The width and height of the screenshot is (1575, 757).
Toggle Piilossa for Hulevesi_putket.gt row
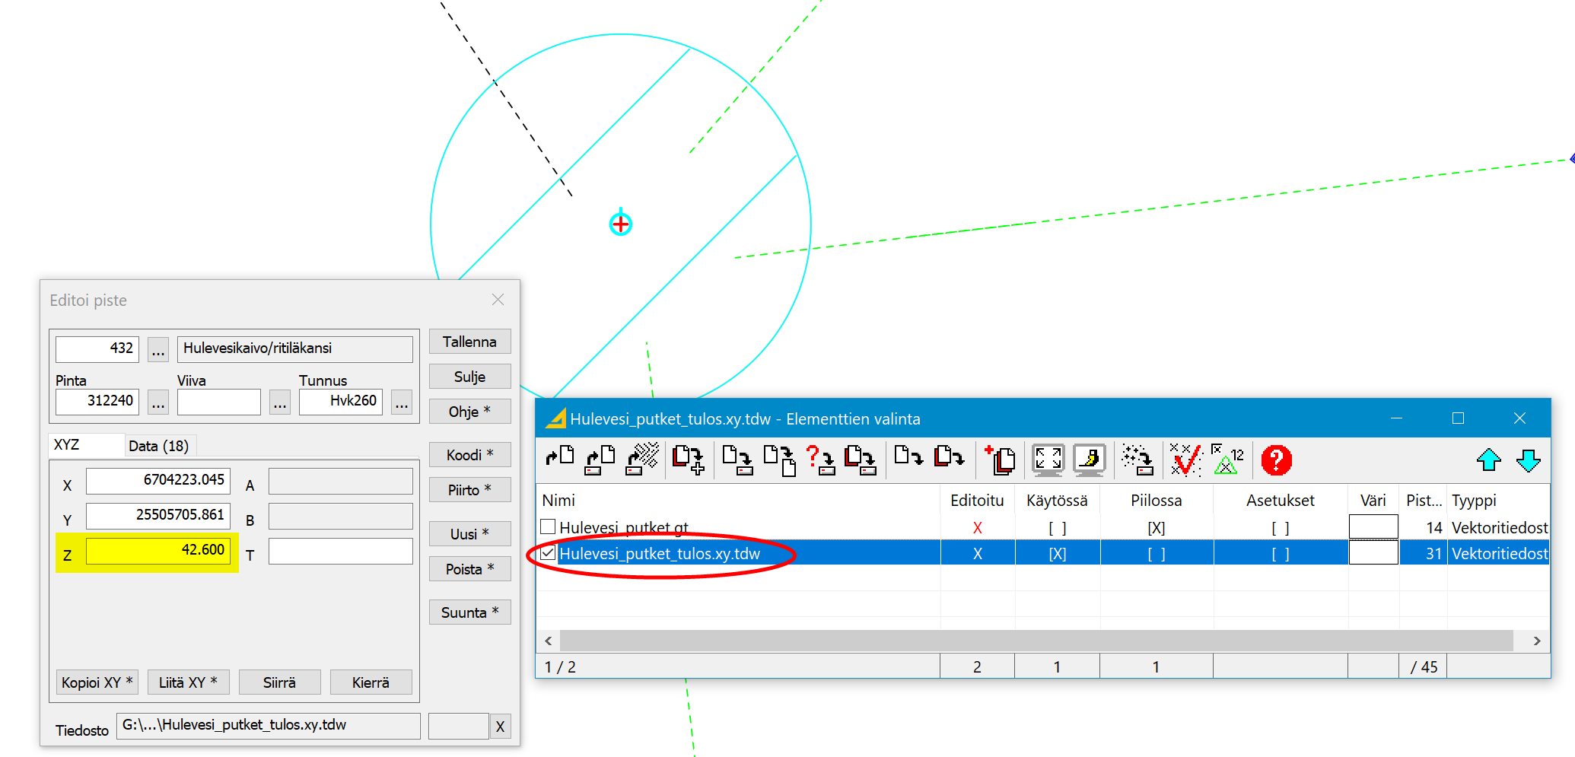click(1156, 527)
